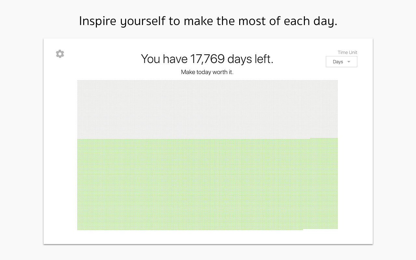Click the gray dotted area of elapsed days
The height and width of the screenshot is (260, 416).
click(x=207, y=109)
